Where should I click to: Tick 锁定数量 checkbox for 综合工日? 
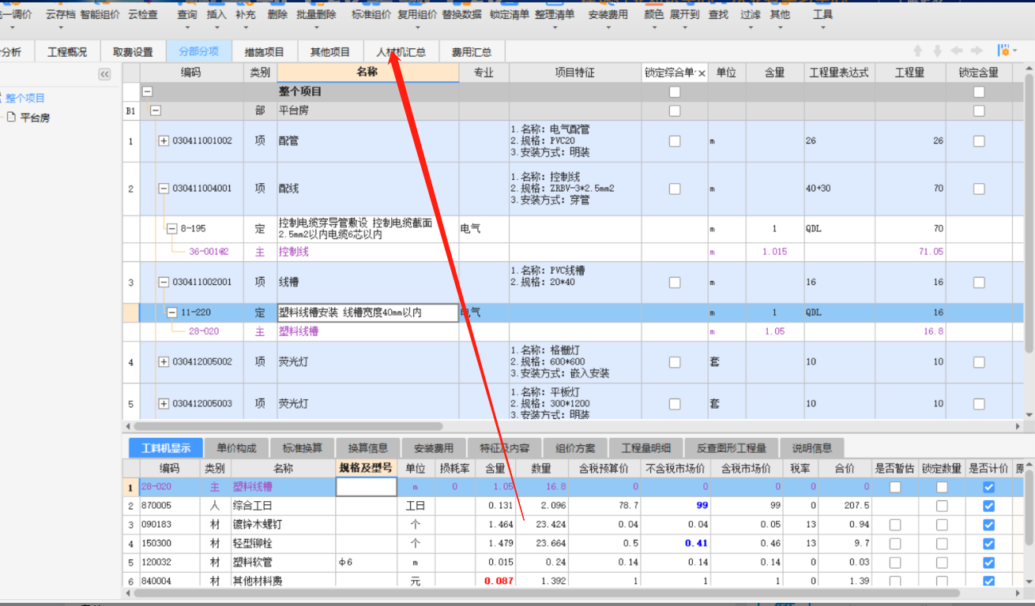pyautogui.click(x=942, y=506)
